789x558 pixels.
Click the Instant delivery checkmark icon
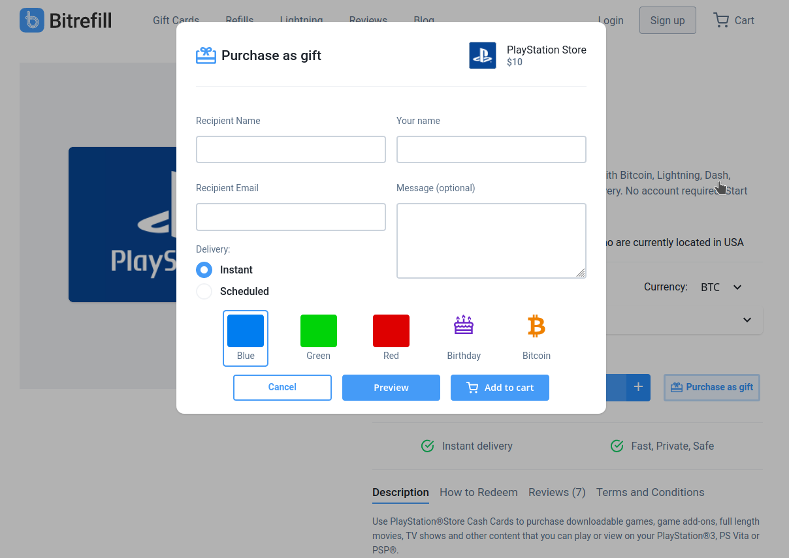point(428,446)
